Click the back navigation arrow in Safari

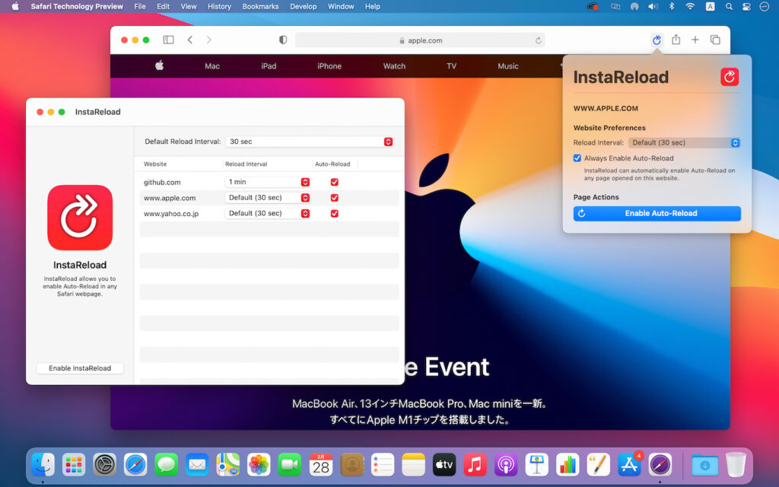pos(190,40)
